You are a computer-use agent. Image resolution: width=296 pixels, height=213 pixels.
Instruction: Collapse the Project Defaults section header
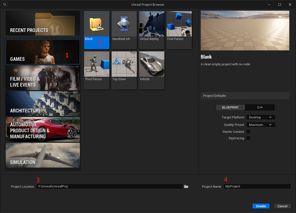(x=245, y=96)
